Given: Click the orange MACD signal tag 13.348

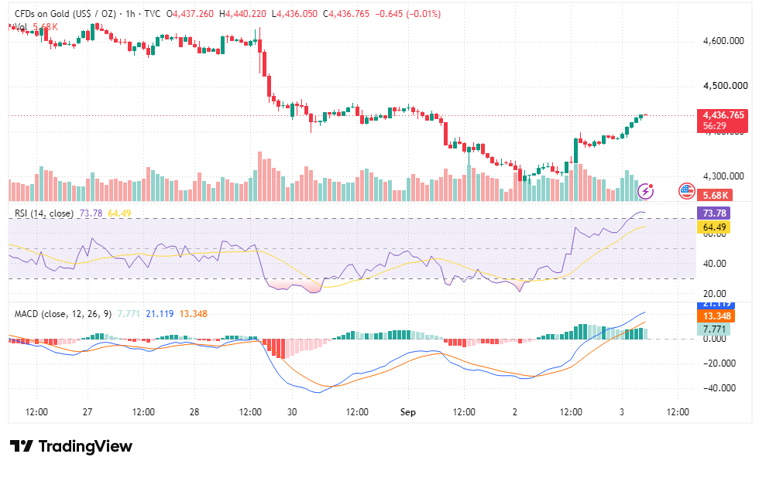Looking at the screenshot, I should [716, 316].
